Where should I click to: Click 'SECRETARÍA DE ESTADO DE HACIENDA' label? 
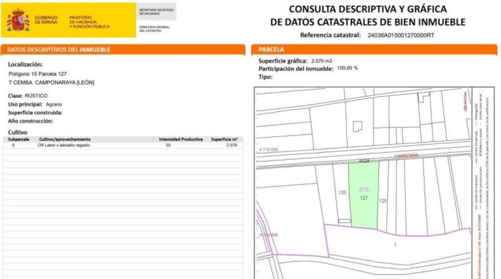(x=156, y=12)
